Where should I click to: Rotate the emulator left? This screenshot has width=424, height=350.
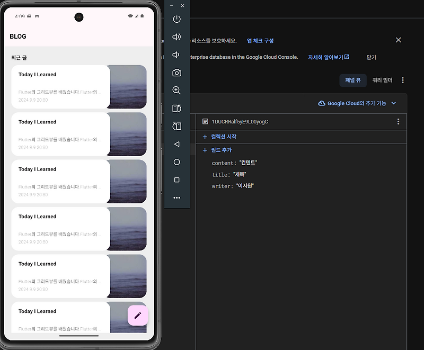point(176,109)
